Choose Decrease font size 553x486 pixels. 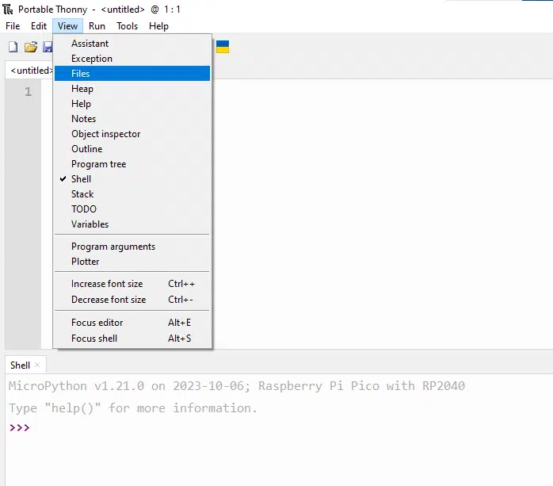132,300
